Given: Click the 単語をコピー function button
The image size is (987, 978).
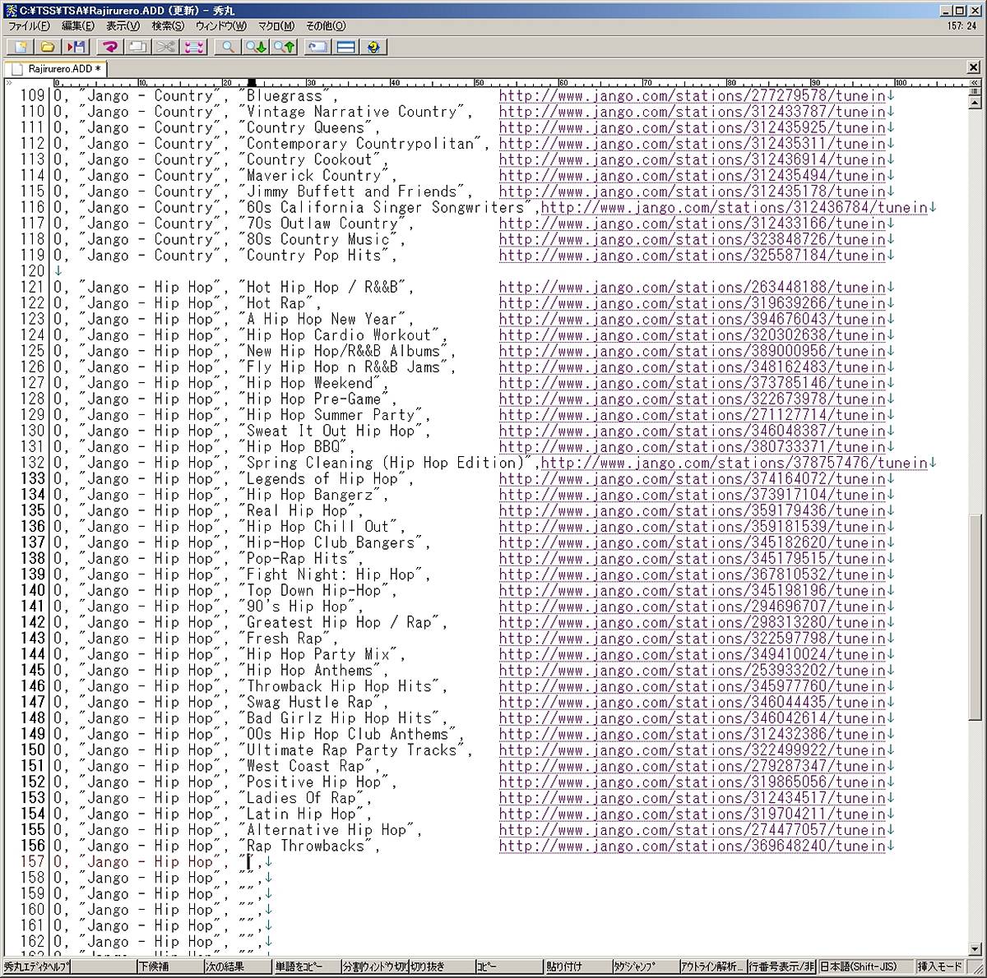Looking at the screenshot, I should 307,966.
